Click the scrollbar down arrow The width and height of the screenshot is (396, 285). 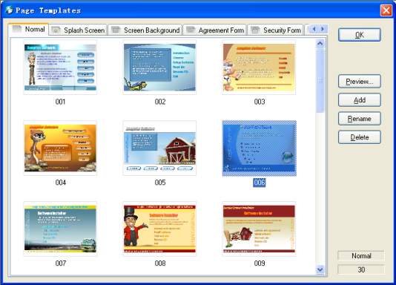click(320, 269)
